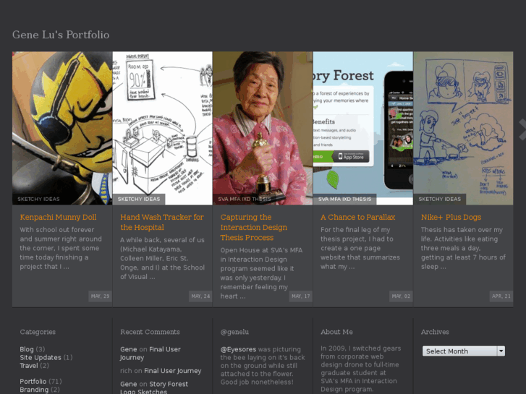Viewport: 526px width, 394px height.
Task: Click the @Eyesores mention in tweet
Action: 238,349
